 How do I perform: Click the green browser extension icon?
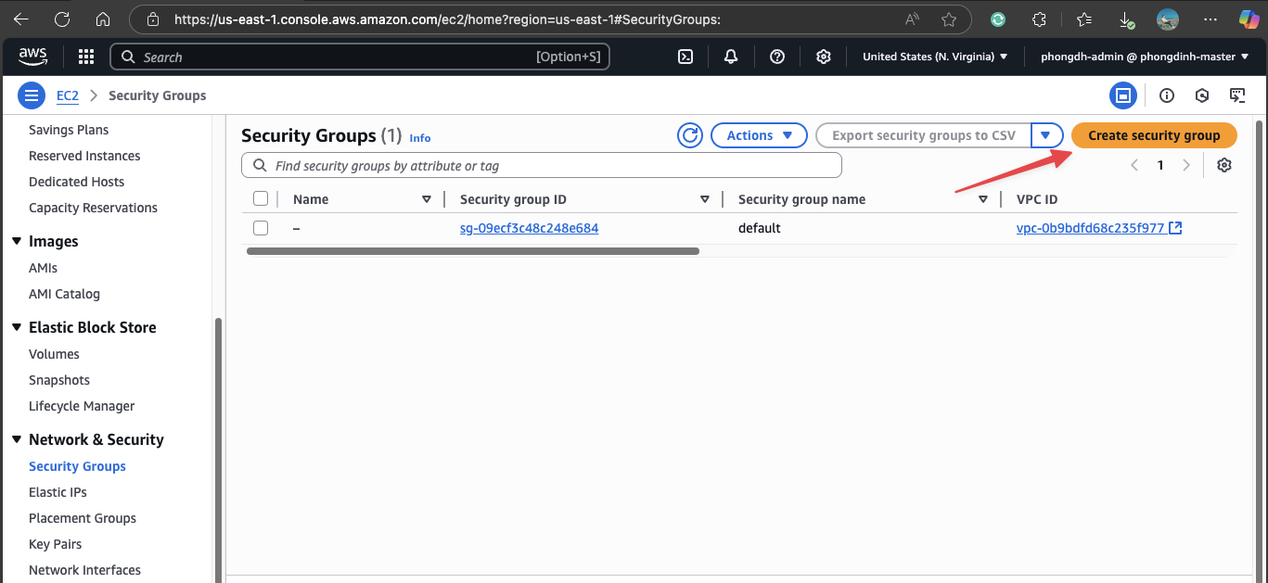pyautogui.click(x=998, y=19)
